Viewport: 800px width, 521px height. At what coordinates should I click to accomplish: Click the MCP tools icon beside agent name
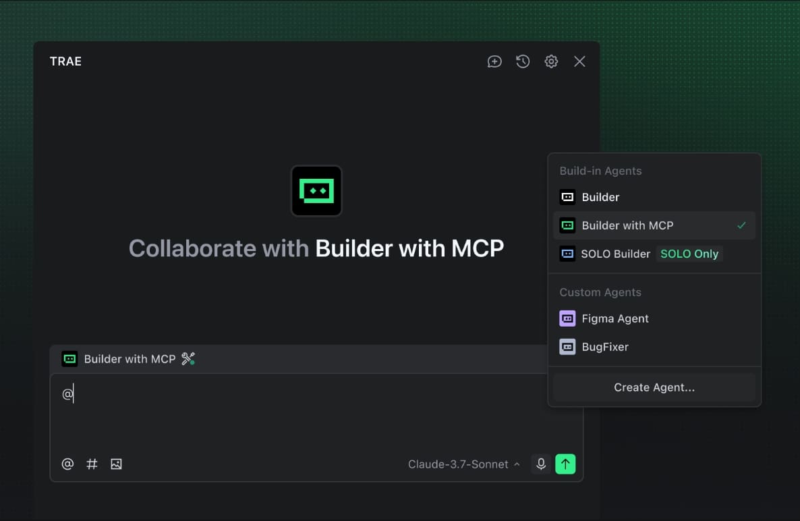[x=188, y=359]
